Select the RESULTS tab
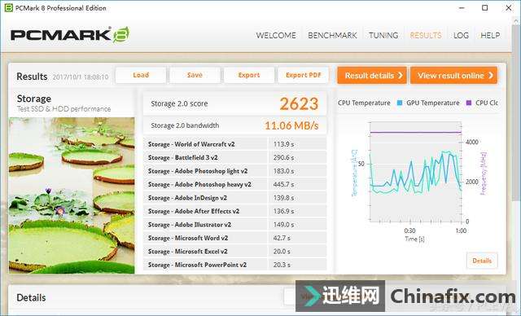The image size is (521, 316). coord(426,35)
